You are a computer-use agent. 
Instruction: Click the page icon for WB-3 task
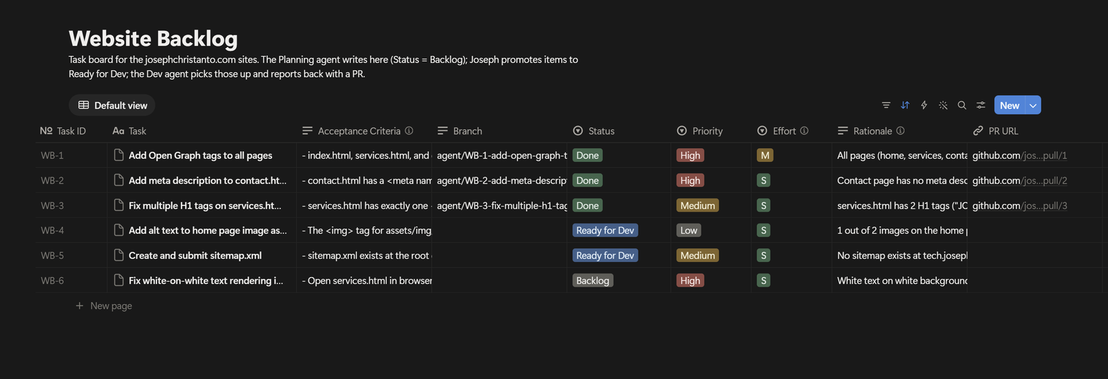pyautogui.click(x=119, y=205)
